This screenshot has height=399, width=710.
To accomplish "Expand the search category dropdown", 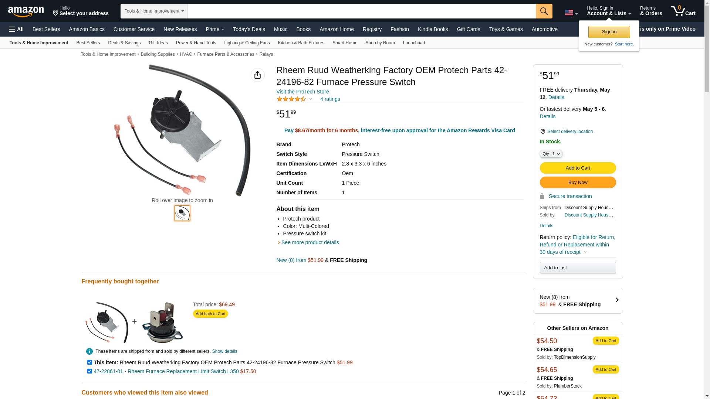I will [154, 11].
